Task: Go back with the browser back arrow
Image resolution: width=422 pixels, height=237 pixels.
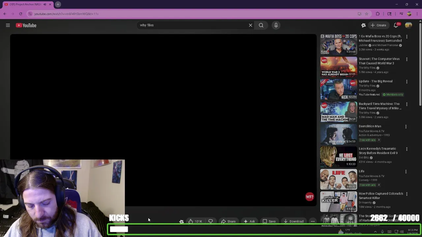Action: point(5,14)
